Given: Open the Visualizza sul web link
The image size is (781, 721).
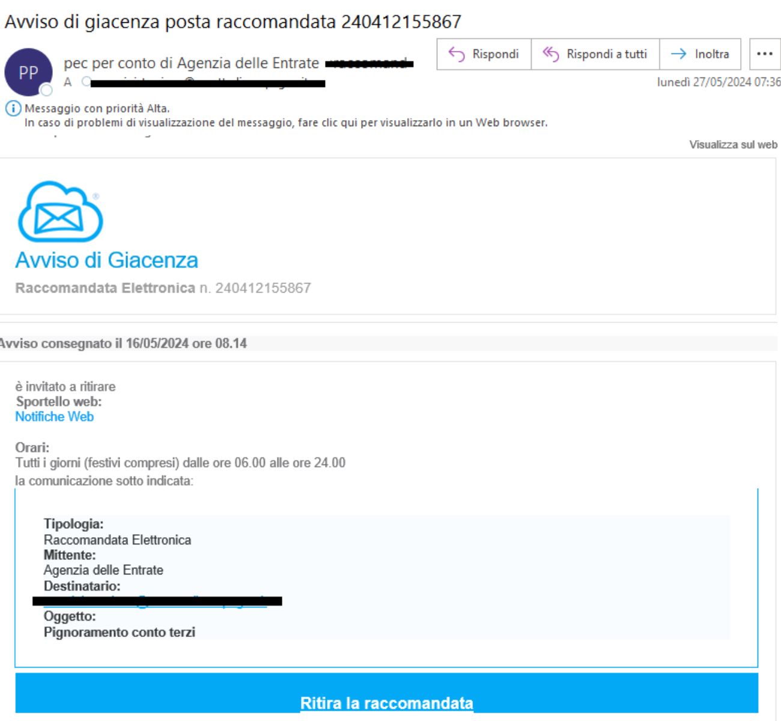Looking at the screenshot, I should (733, 145).
